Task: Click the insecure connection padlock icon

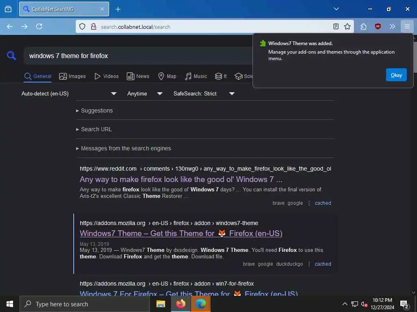Action: click(94, 26)
